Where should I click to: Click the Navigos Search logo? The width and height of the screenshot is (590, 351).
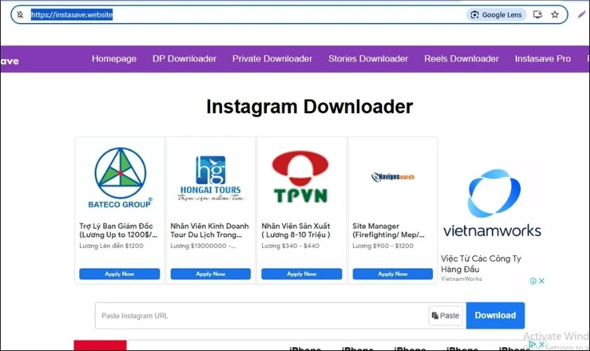[x=393, y=177]
